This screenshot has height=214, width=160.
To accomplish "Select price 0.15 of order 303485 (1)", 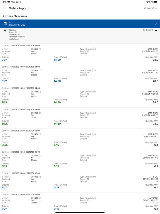I will click(x=56, y=188).
